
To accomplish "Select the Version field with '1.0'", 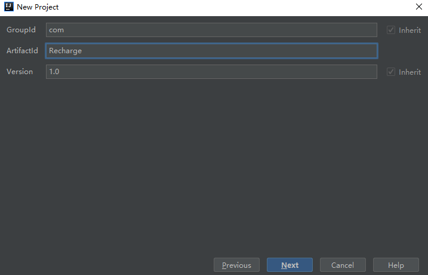I will coord(211,72).
